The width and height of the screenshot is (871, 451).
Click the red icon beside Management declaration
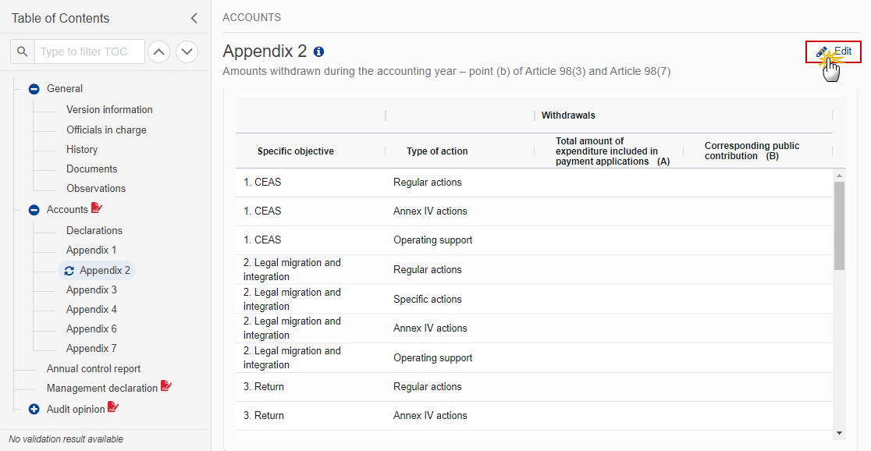165,387
